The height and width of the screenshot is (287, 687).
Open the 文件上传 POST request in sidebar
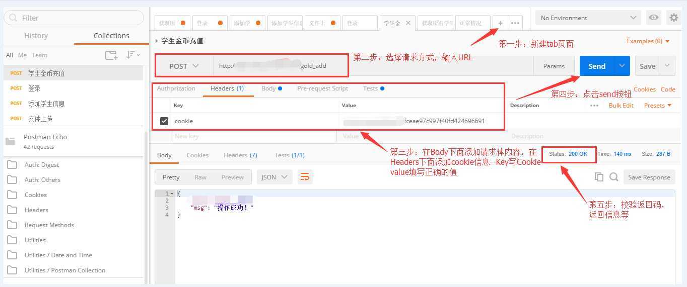(74, 119)
